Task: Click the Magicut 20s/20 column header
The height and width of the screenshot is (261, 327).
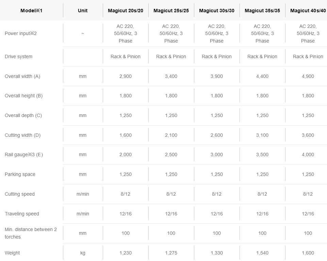Action: tap(126, 11)
